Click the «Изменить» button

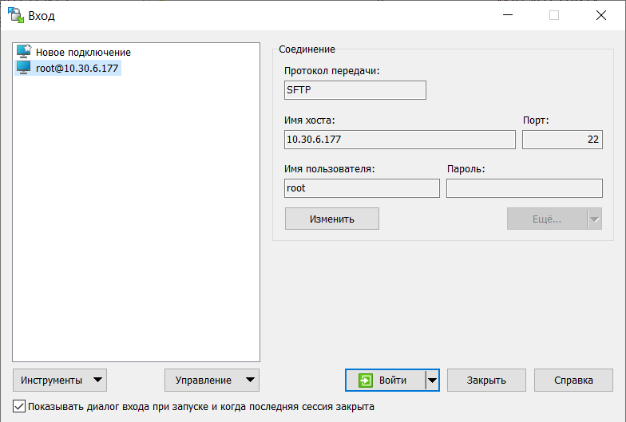click(x=332, y=219)
